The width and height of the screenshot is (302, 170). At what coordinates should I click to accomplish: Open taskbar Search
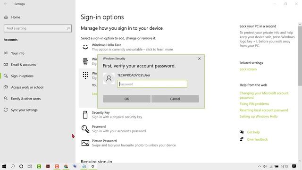(13, 166)
